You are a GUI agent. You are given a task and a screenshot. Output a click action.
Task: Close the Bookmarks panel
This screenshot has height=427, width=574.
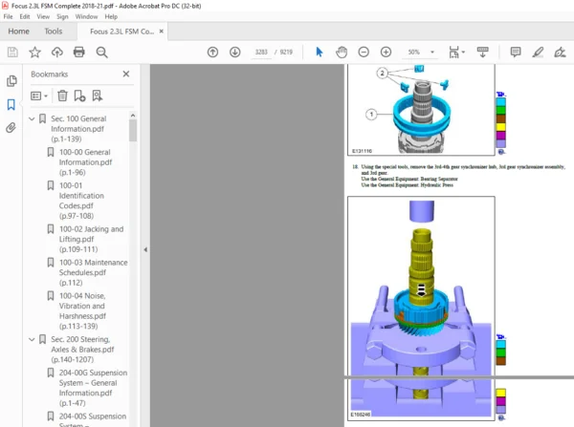(126, 74)
